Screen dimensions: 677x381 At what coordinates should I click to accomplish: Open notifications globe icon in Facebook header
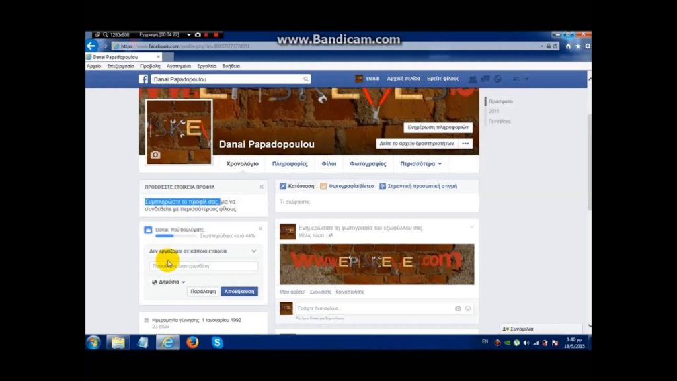click(498, 79)
